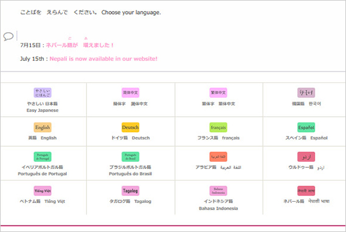346x232 pixels.
Task: Choose the Traditional Chinese badge icon
Action: point(218,93)
